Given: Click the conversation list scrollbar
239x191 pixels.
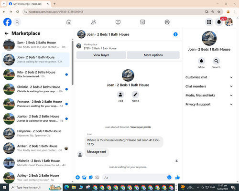Looking at the screenshot, I should pyautogui.click(x=73, y=63).
